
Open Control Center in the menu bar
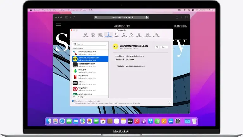pyautogui.click(x=193, y=10)
